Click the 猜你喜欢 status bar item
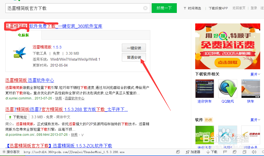 pyautogui.click(x=11, y=152)
